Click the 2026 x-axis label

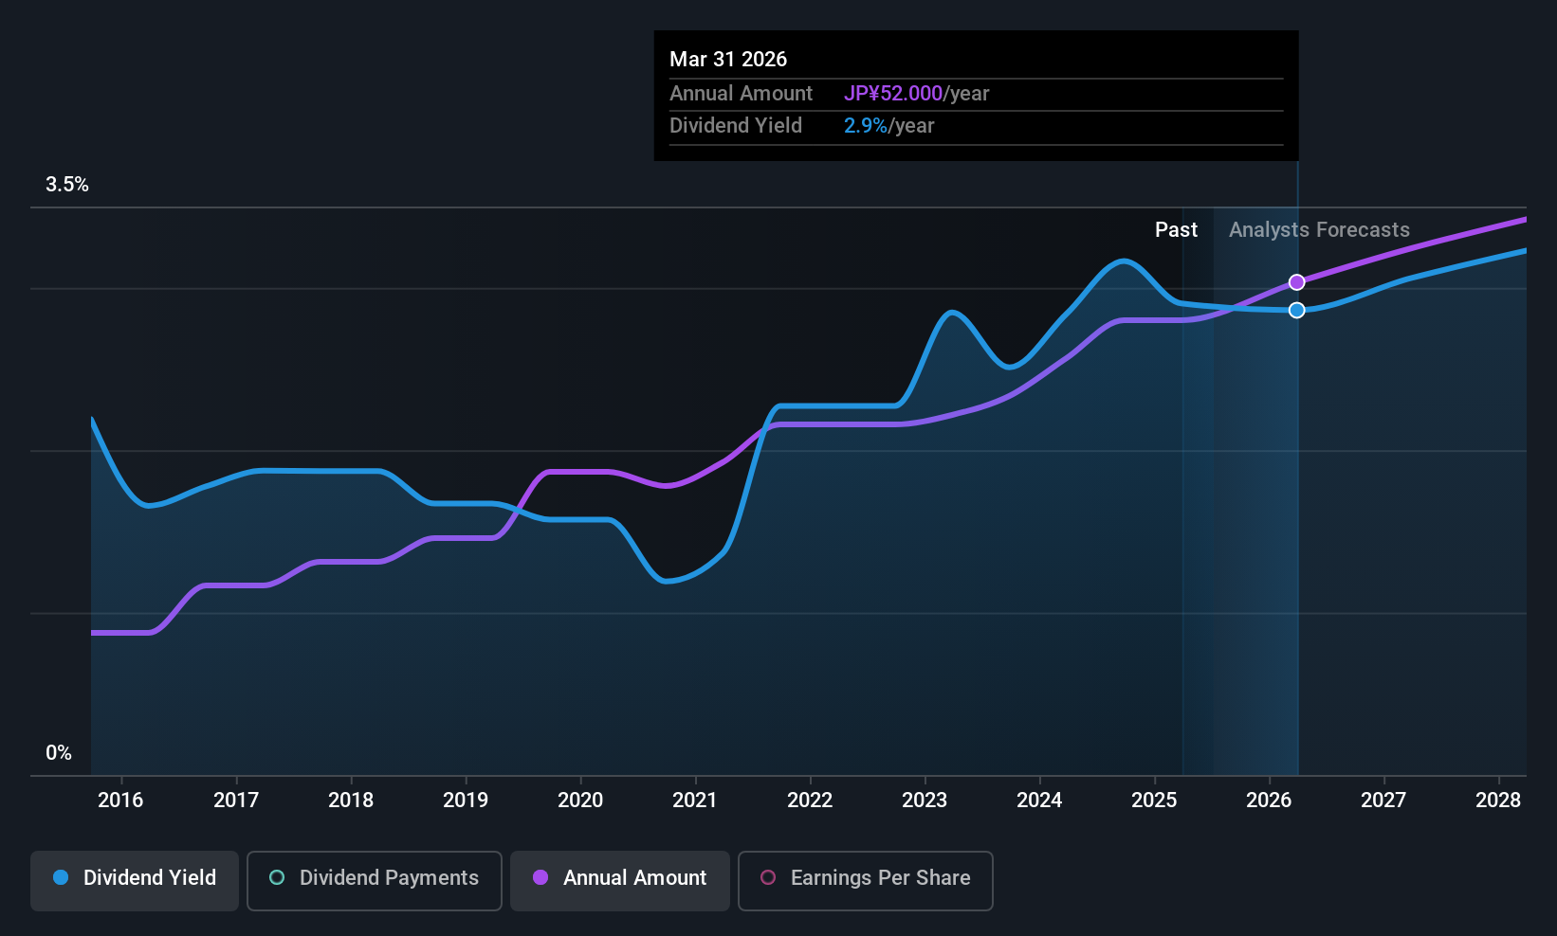pyautogui.click(x=1269, y=801)
